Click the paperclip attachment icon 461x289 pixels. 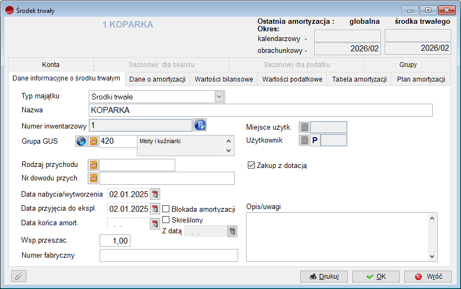(x=19, y=276)
